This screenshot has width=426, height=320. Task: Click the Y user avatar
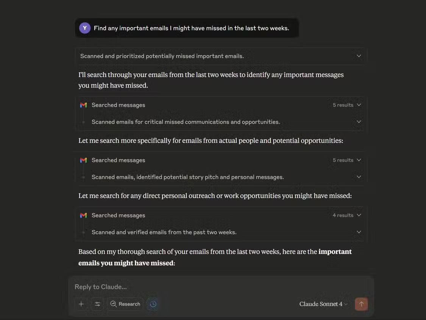[x=84, y=27]
